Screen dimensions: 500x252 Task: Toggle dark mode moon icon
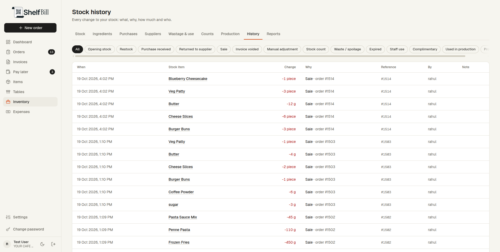(x=42, y=244)
